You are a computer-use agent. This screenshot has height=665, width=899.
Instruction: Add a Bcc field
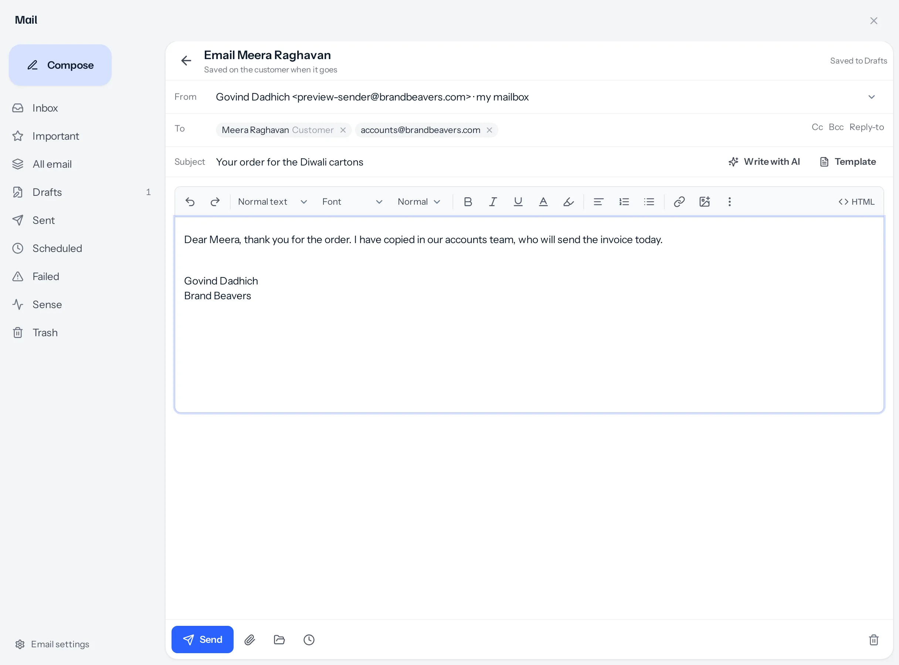click(836, 127)
